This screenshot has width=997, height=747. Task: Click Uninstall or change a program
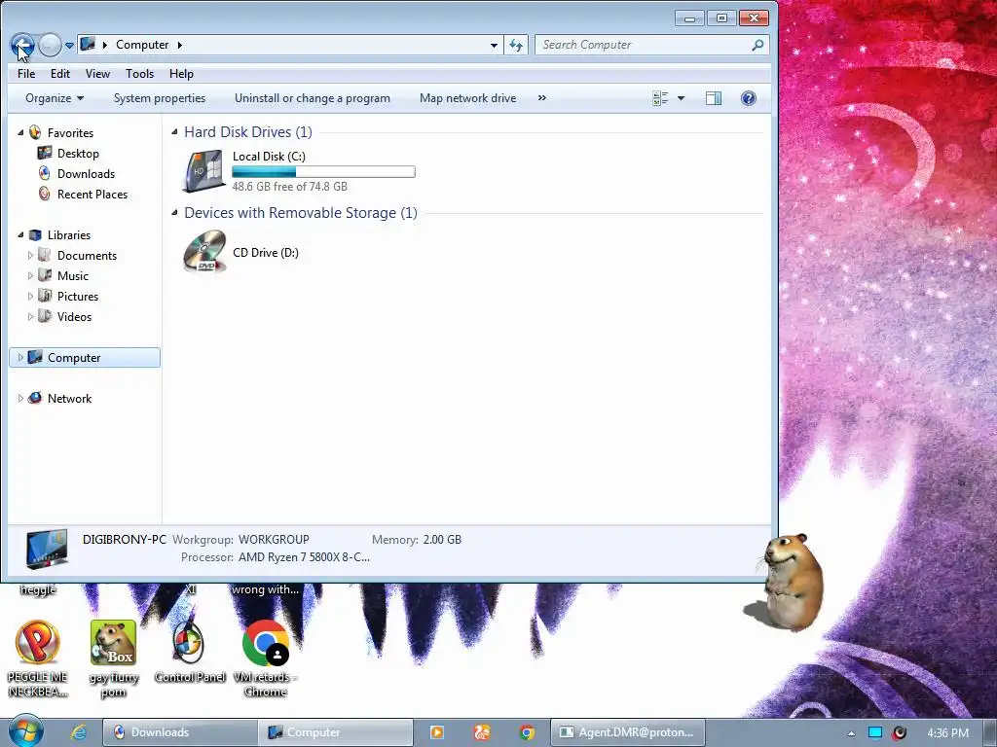[x=313, y=98]
